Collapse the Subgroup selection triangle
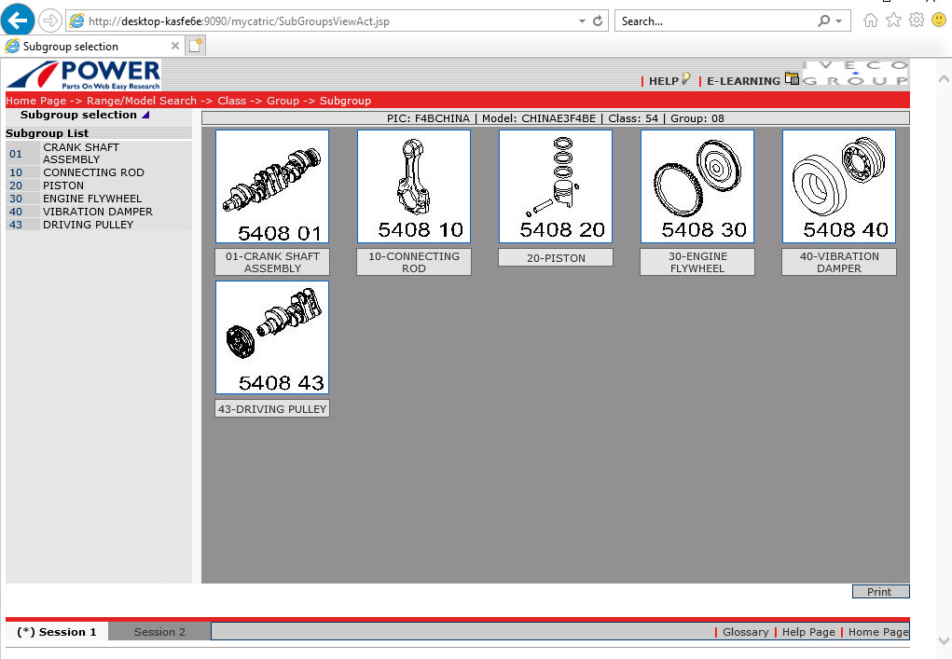The image size is (952, 659). (145, 116)
